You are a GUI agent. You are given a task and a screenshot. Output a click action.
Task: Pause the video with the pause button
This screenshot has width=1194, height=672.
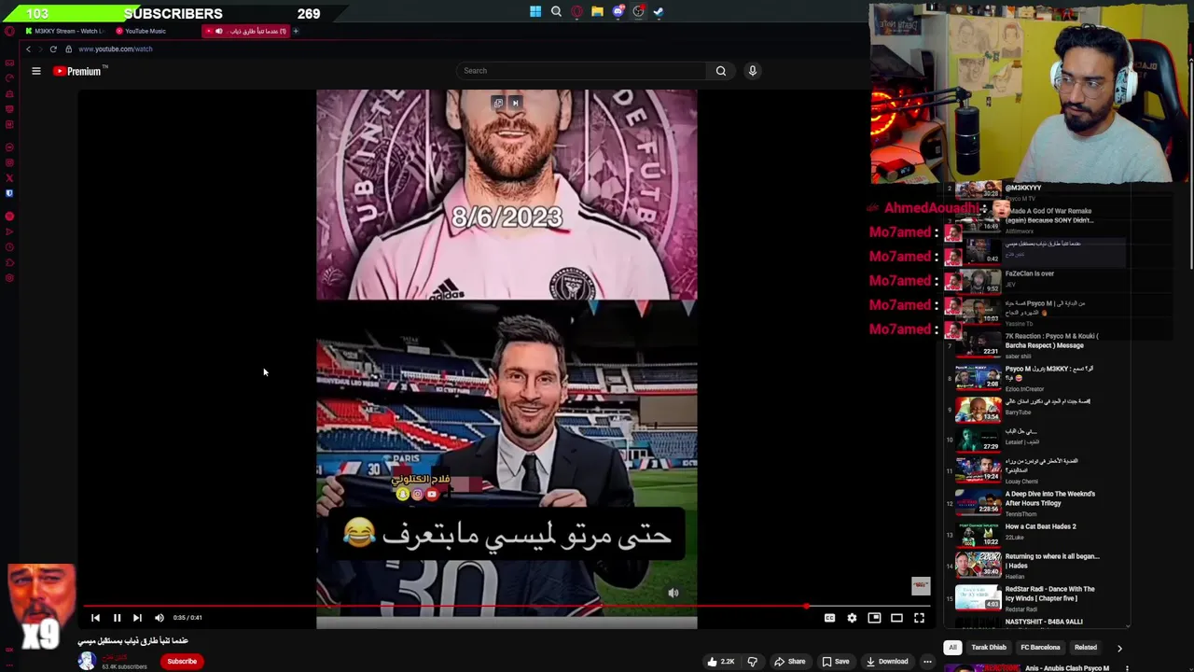pos(117,618)
